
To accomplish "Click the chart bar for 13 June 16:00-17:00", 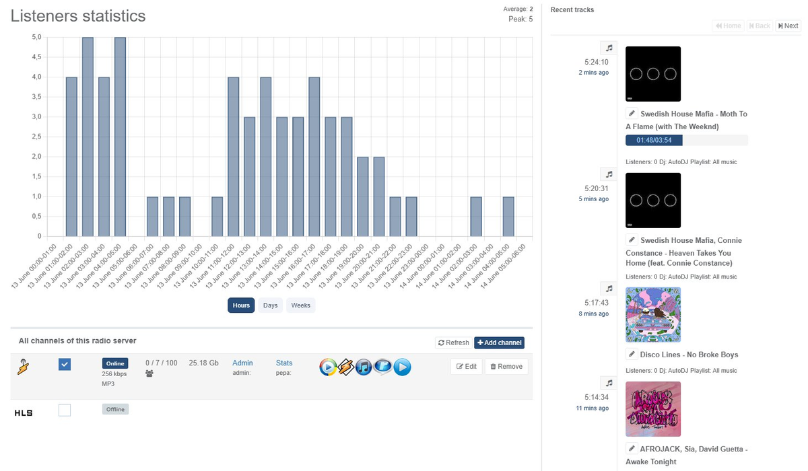I will 314,157.
